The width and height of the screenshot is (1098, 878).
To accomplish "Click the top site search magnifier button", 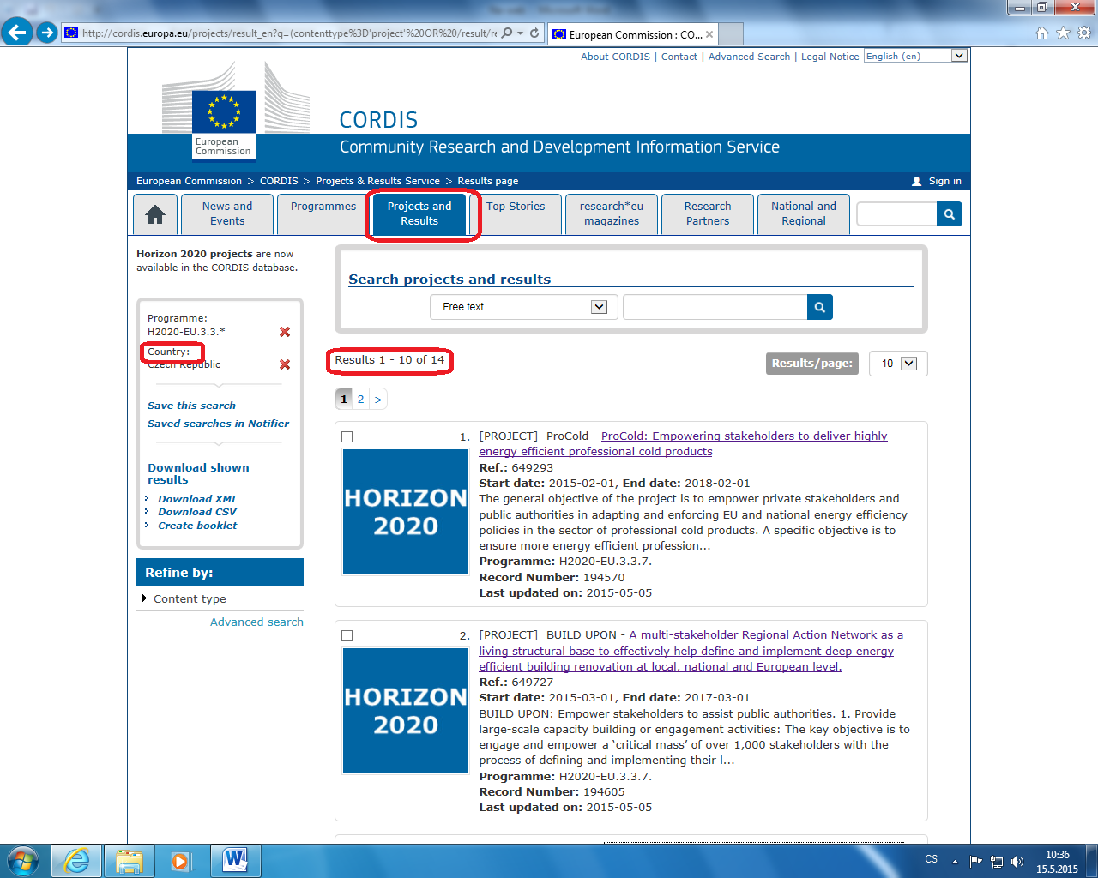I will click(949, 214).
